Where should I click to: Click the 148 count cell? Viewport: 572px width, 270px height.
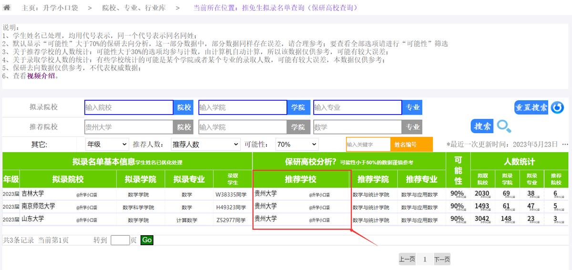pos(506,219)
